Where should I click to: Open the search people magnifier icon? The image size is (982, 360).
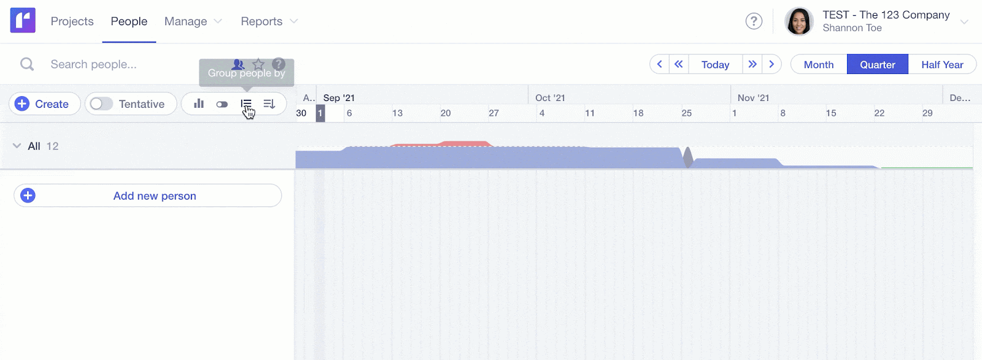click(26, 64)
